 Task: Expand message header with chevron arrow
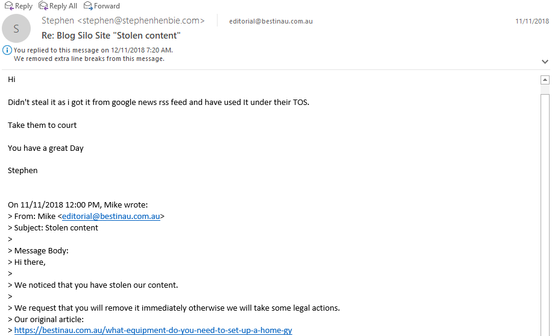pos(545,62)
